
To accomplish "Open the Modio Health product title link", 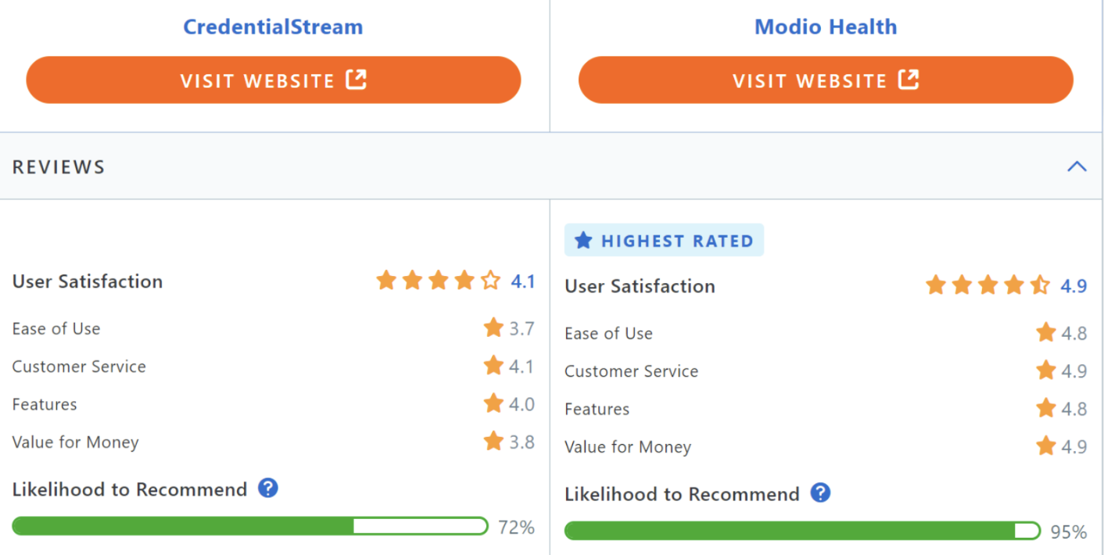I will (x=826, y=27).
